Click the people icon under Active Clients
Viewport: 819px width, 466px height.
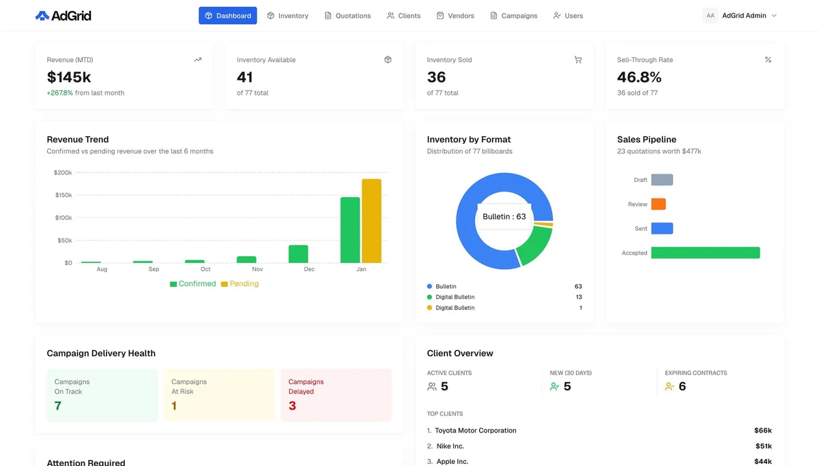click(432, 386)
